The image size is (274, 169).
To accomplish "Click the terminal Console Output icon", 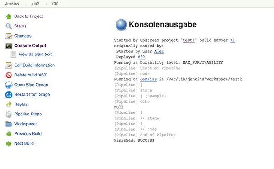I will [9, 46].
